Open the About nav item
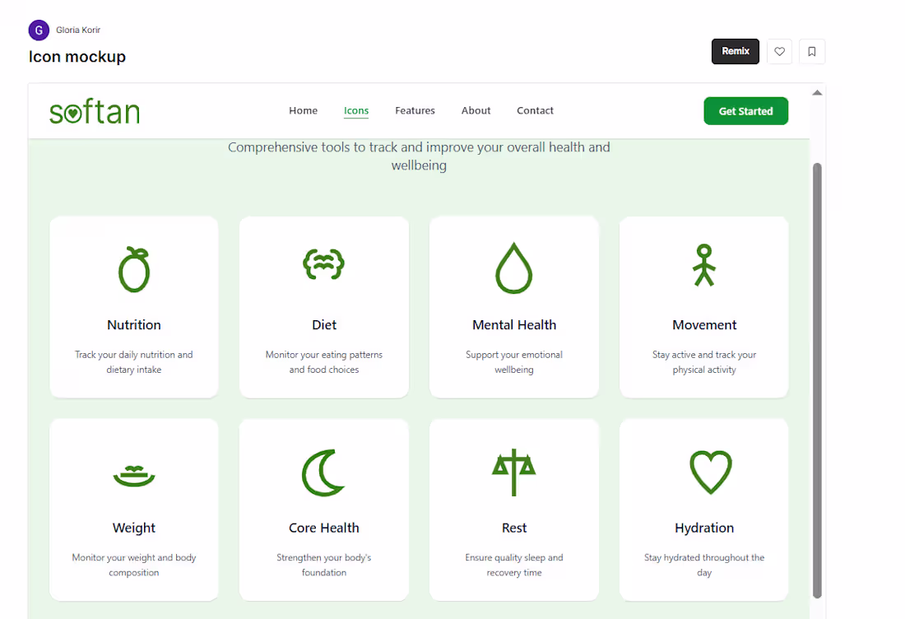905x619 pixels. point(476,110)
